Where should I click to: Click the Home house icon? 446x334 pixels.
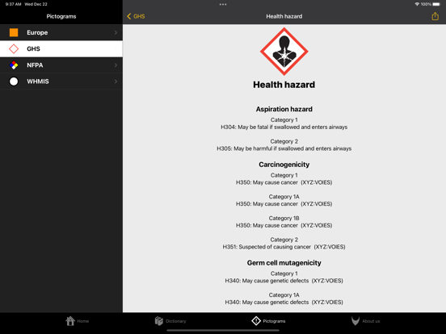70,321
